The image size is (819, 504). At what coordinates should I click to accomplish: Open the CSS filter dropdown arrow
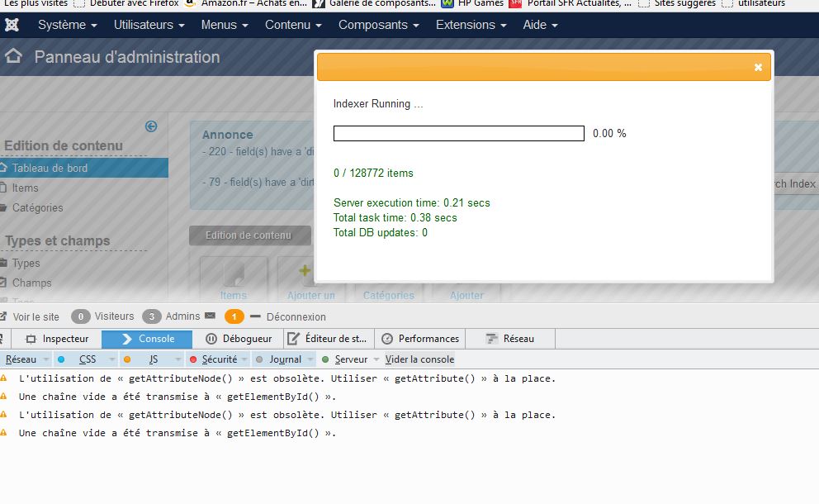click(111, 359)
